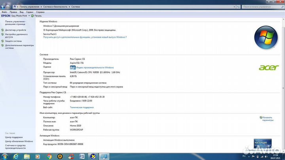Image resolution: width=285 pixels, height=160 pixels.
Task: Click the taskbar clock showing 17:59
Action: click(x=275, y=156)
